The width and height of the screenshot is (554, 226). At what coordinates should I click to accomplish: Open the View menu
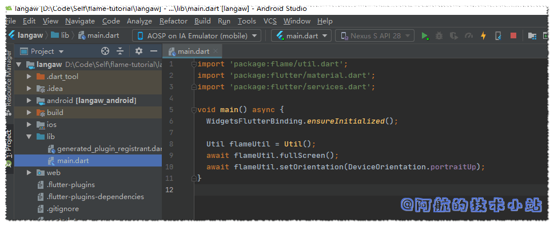coord(50,21)
